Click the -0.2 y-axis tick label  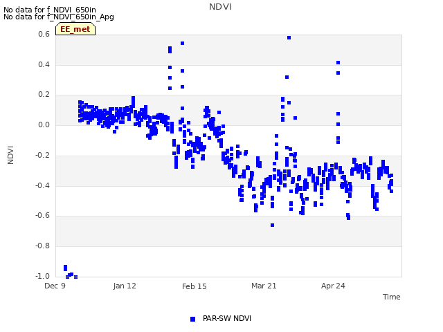click(x=42, y=155)
